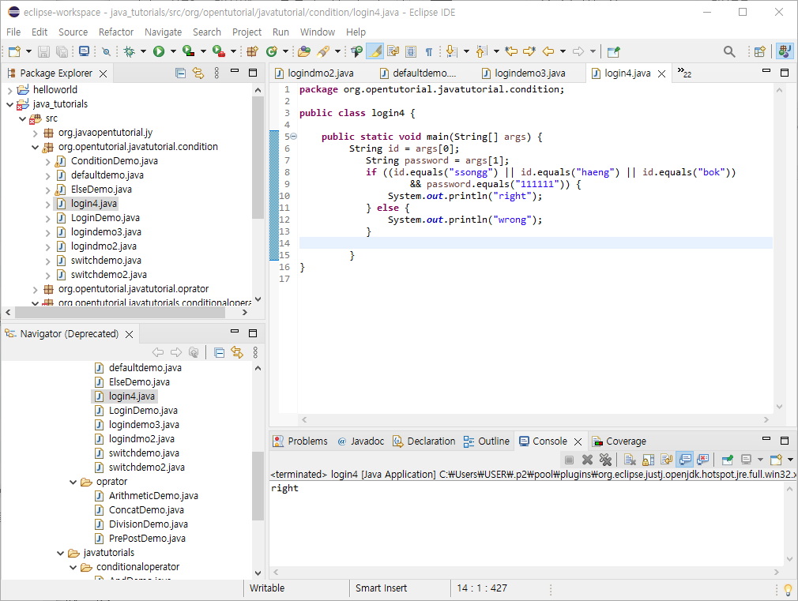Click the Coverage run toolbar icon
Screen dimensions: 798x601
[188, 51]
